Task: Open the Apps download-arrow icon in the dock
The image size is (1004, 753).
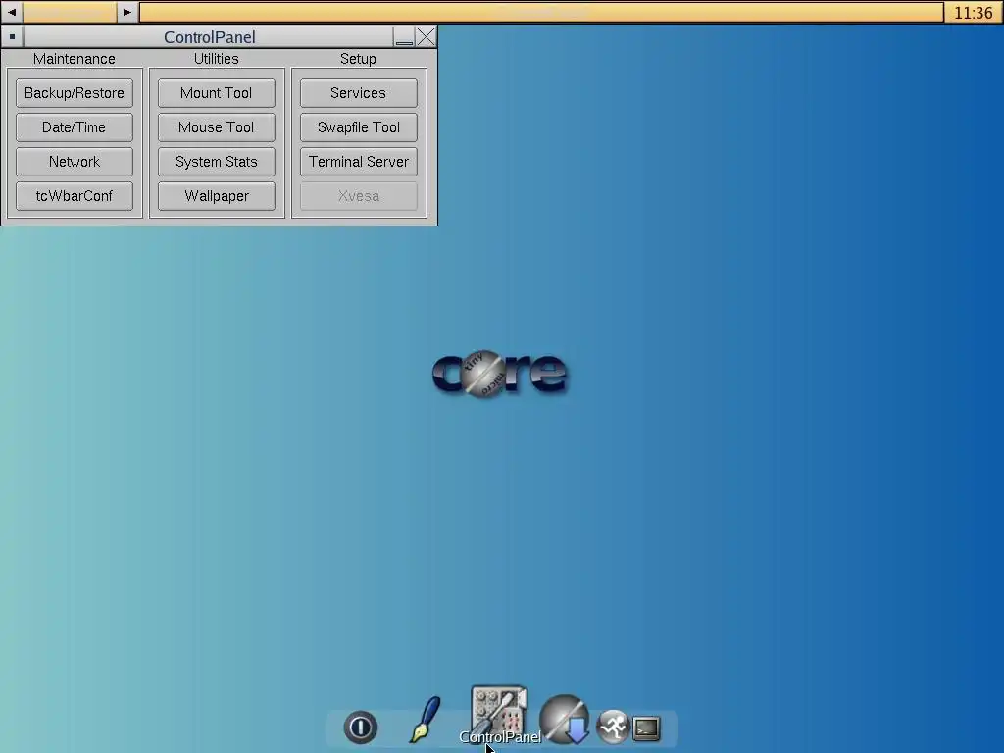Action: [564, 720]
